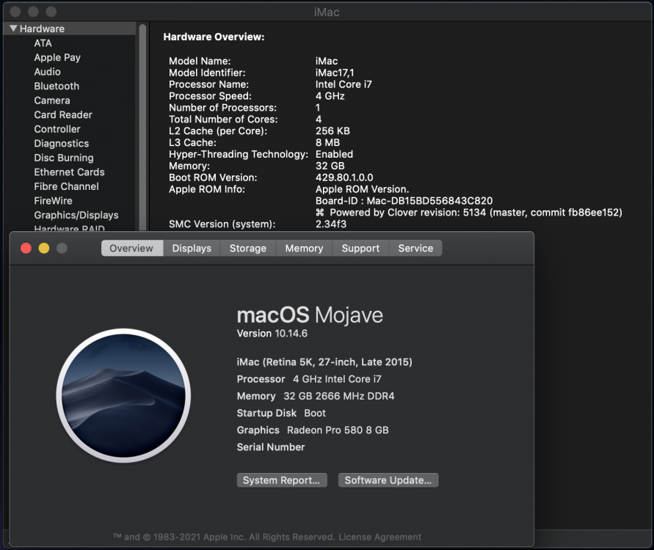The height and width of the screenshot is (550, 654).
Task: Click the Software Update button
Action: click(x=388, y=480)
